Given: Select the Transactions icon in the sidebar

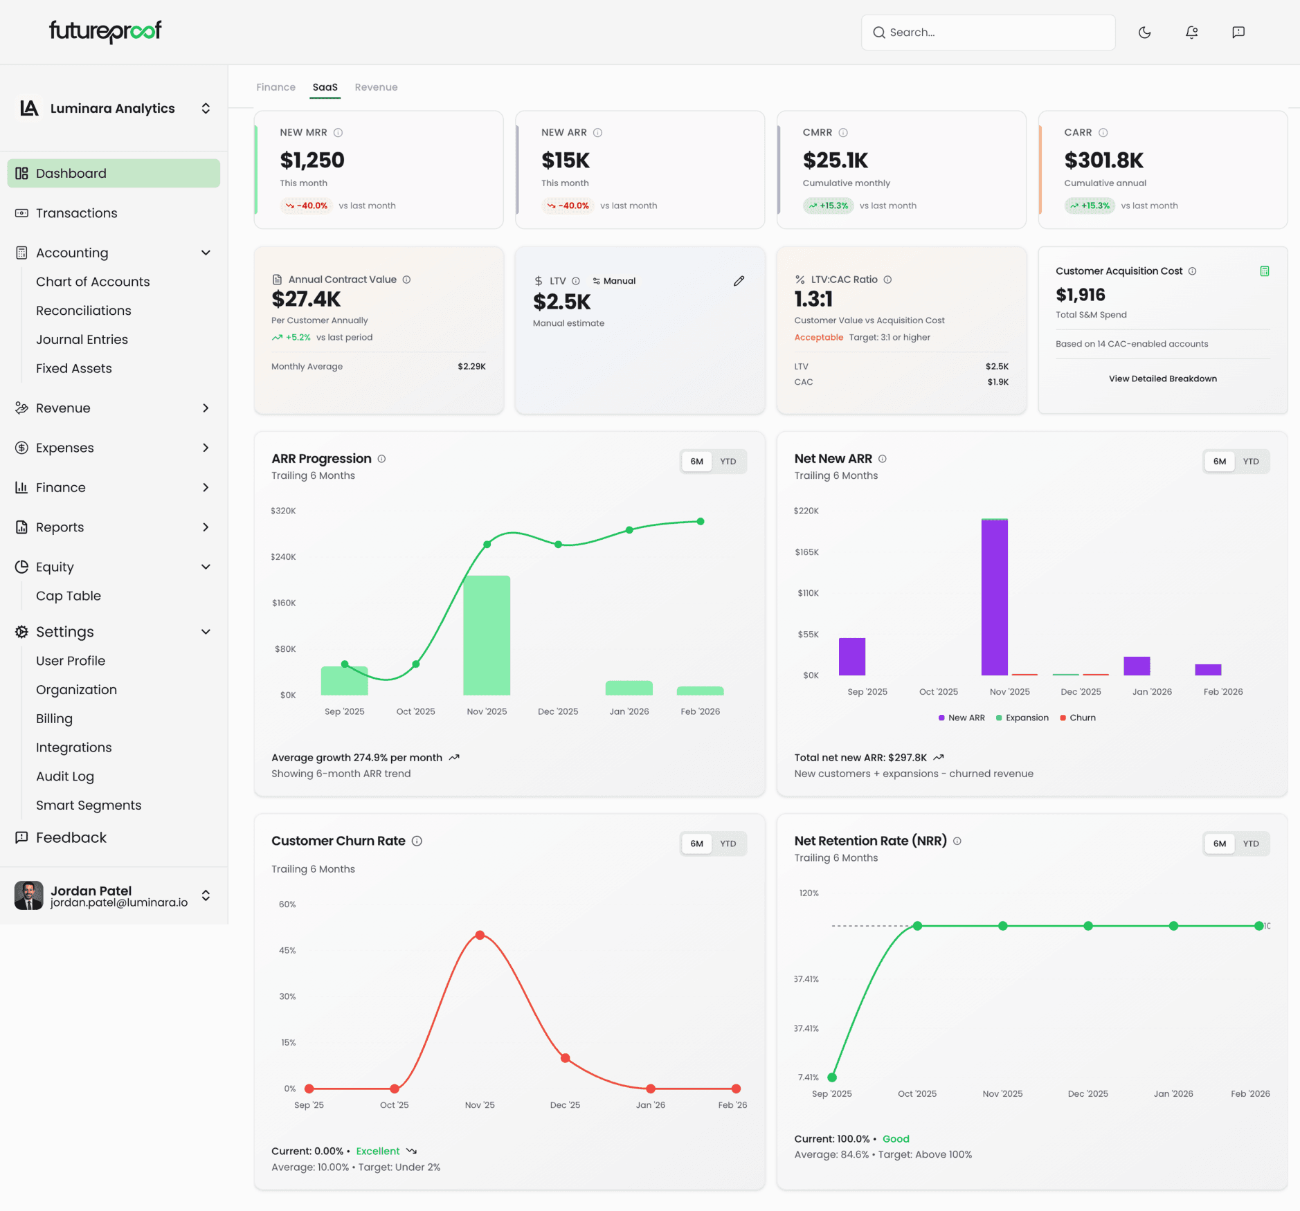Looking at the screenshot, I should 21,212.
